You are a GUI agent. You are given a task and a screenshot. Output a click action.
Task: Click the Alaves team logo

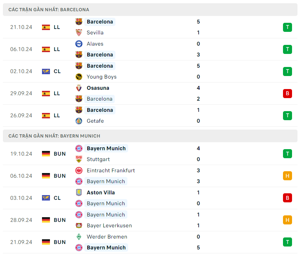coord(79,44)
